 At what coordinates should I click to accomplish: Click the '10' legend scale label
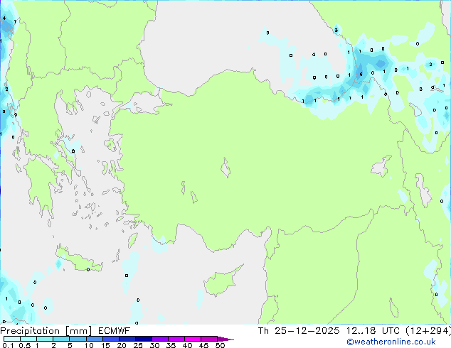pyautogui.click(x=89, y=345)
